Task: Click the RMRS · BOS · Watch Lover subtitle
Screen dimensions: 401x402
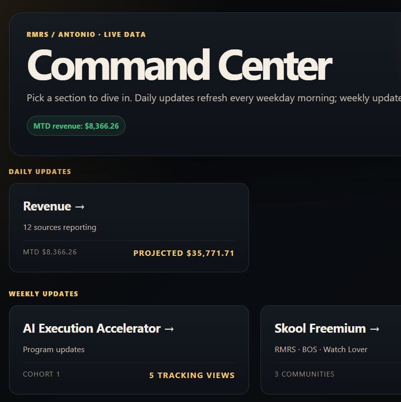Action: click(321, 350)
